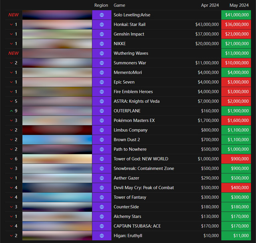Click the $36,000,000 May 2024 revenue cell
The height and width of the screenshot is (243, 256).
click(236, 24)
